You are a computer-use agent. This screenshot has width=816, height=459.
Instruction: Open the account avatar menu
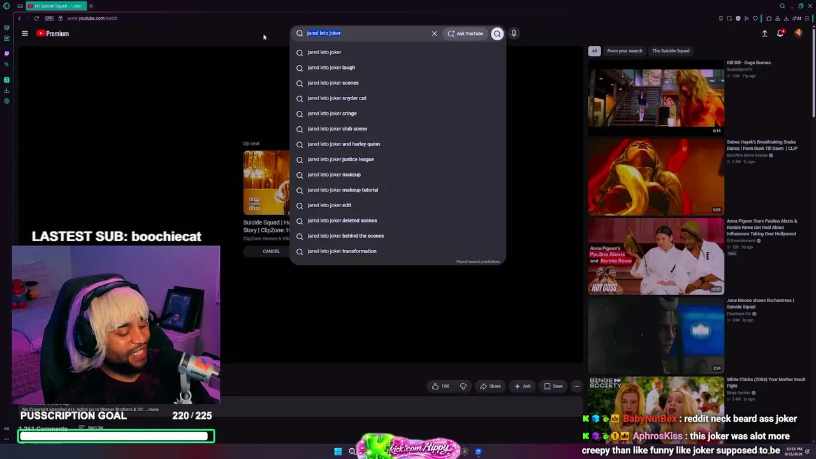click(798, 33)
